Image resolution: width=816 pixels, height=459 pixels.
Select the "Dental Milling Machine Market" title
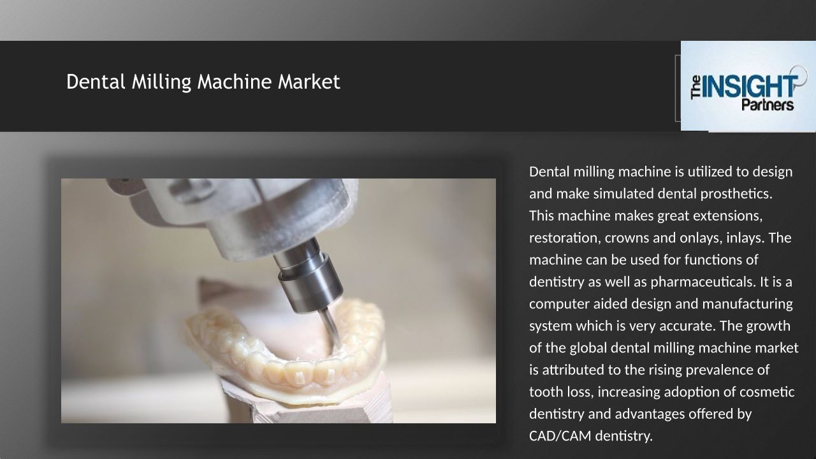pos(203,82)
